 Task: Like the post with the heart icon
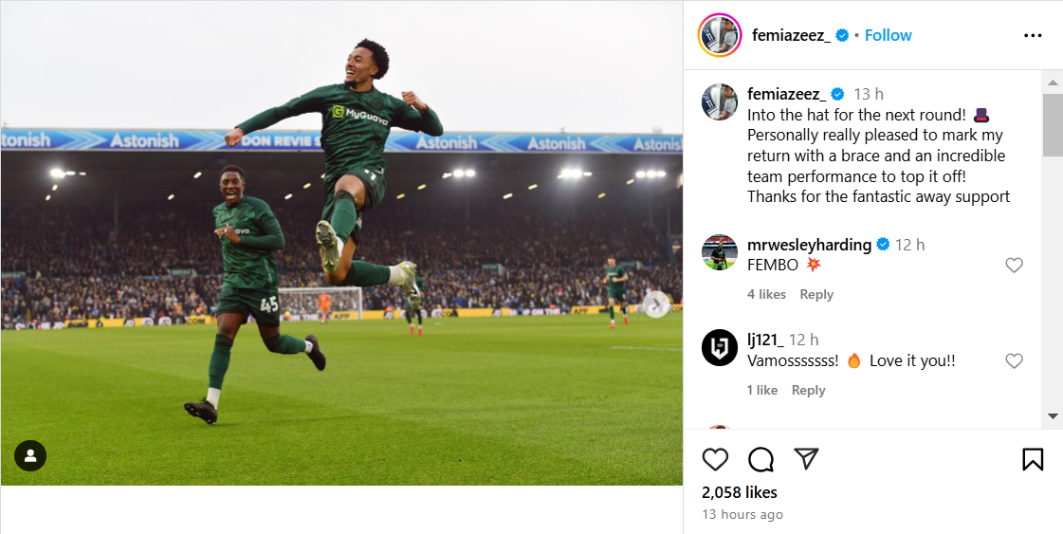pos(715,460)
